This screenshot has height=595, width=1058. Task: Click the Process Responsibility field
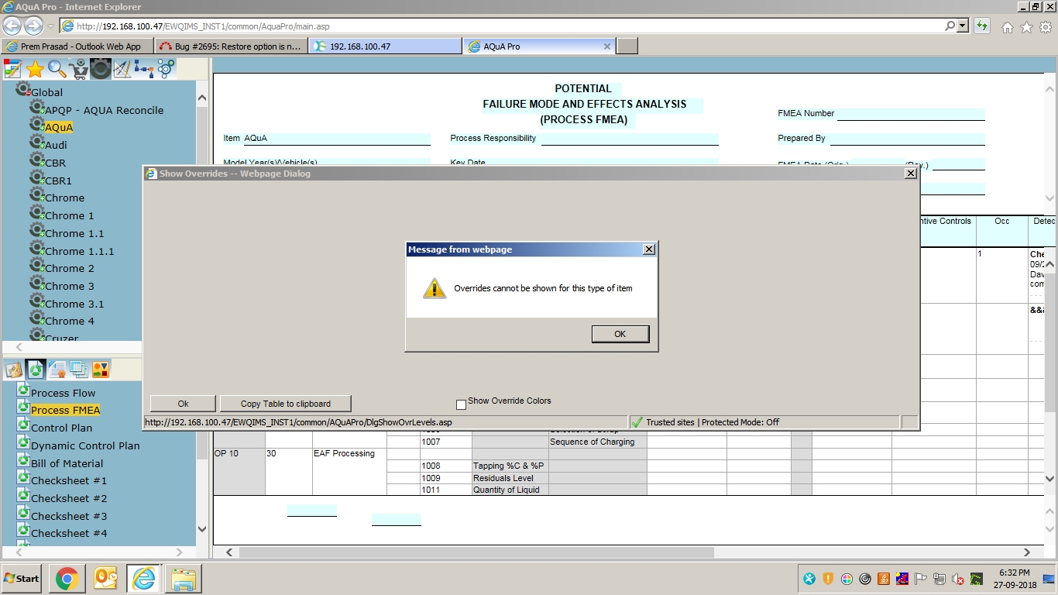coord(630,139)
